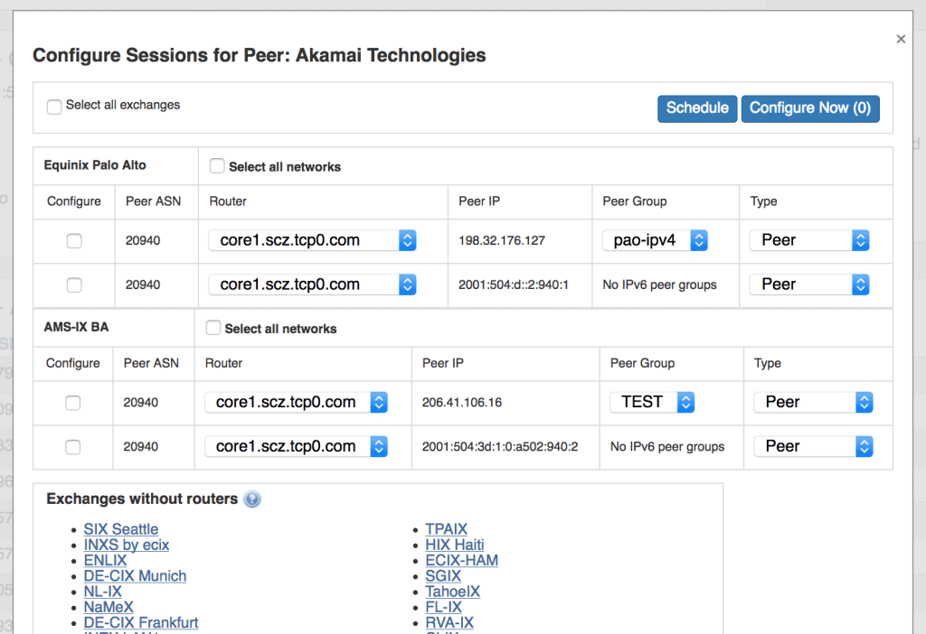Expand Router dropdown for peer 2001:504:3d:1:0:a502:940:2
Screen dimensions: 926x634
point(296,446)
